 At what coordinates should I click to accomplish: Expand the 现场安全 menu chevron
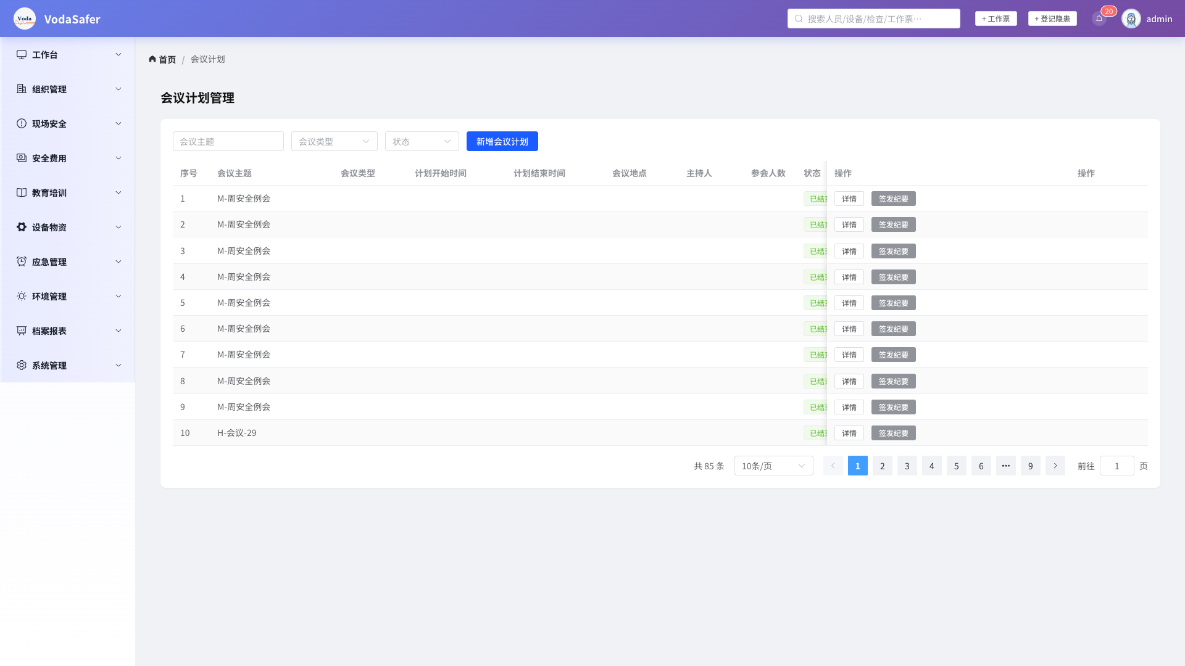pos(118,123)
